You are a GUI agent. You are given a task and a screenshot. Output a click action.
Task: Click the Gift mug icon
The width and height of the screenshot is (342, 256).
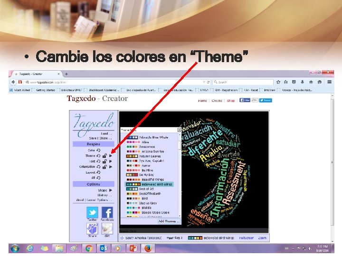(x=107, y=229)
